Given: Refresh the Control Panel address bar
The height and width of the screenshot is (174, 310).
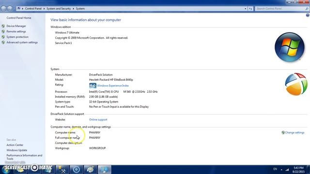Looking at the screenshot, I should pos(250,9).
